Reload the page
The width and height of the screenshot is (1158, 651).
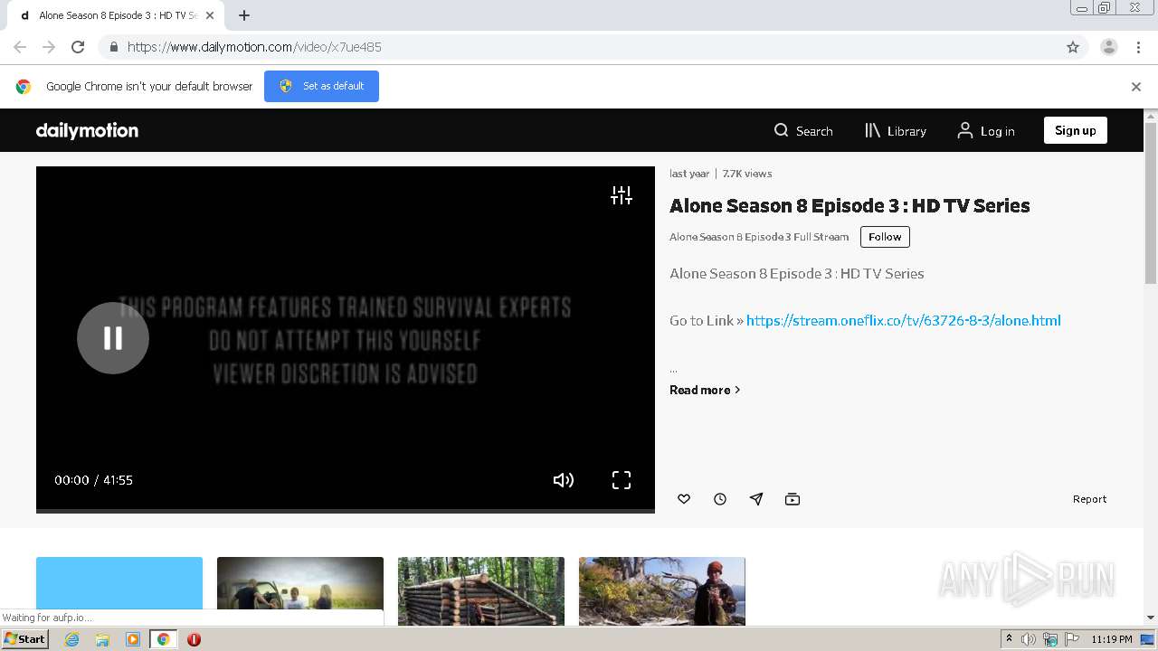78,47
